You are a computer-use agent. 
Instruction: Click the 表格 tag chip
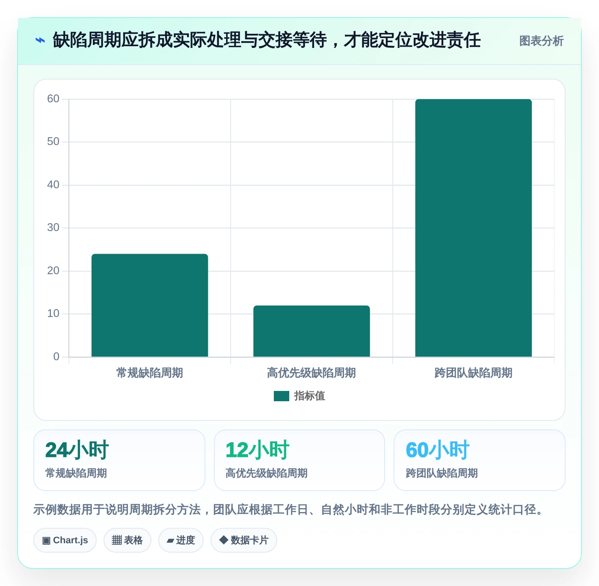(128, 540)
